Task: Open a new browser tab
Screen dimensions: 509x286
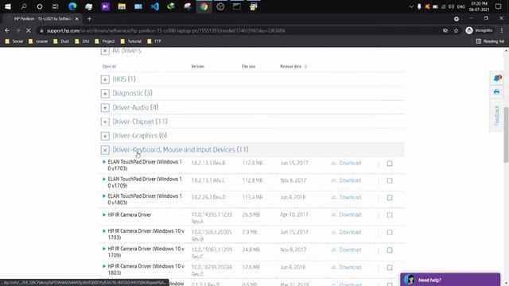Action: pyautogui.click(x=89, y=19)
